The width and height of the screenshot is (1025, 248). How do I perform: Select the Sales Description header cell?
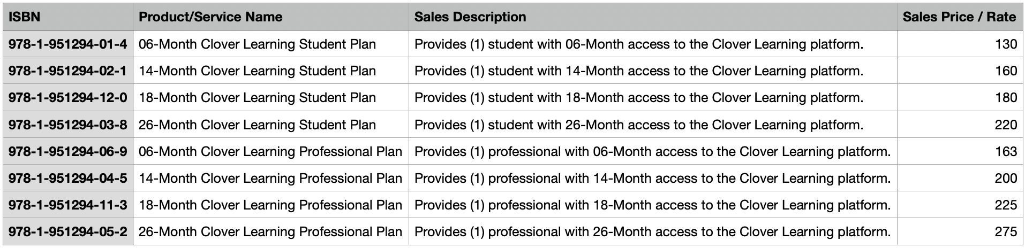pyautogui.click(x=653, y=17)
